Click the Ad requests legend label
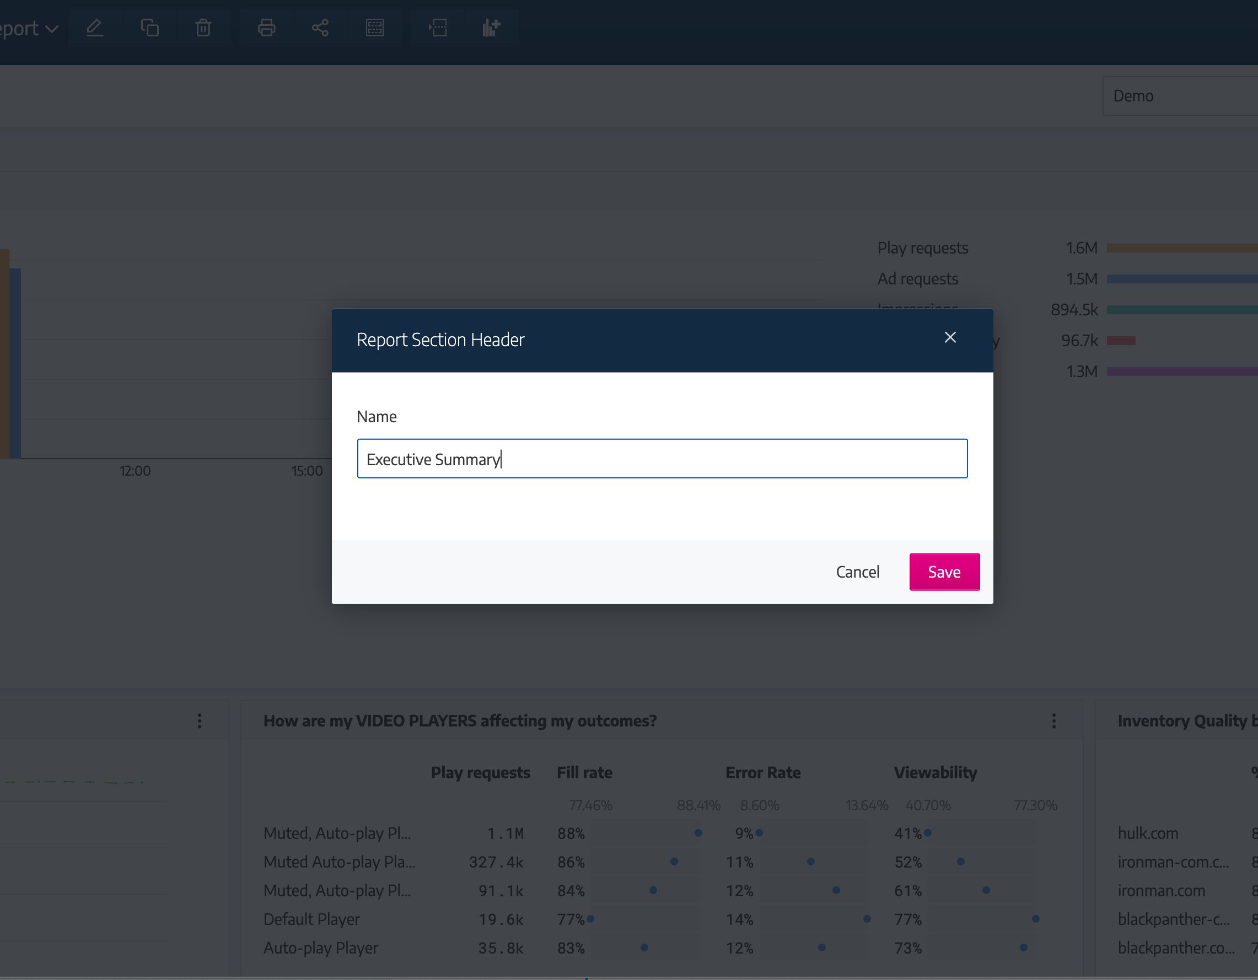This screenshot has width=1258, height=980. click(x=917, y=279)
